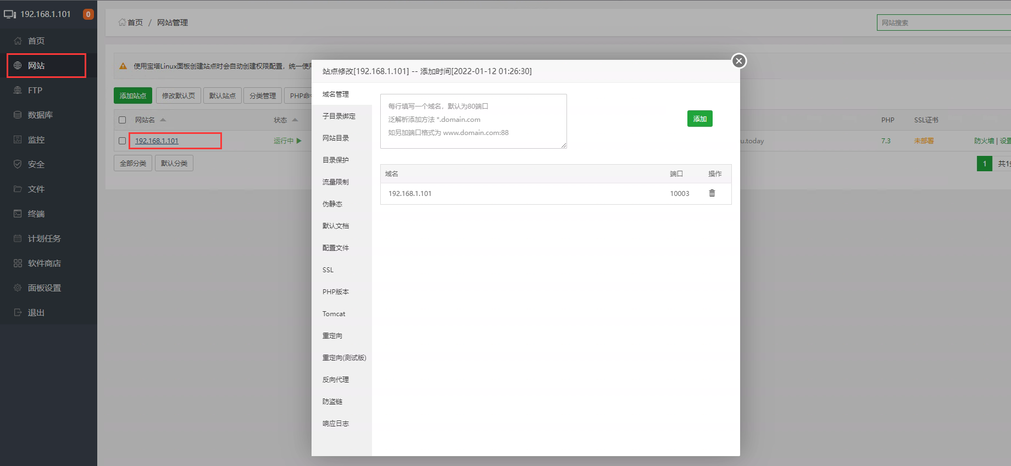Viewport: 1011px width, 466px height.
Task: Click the software store grid icon
Action: pos(18,263)
